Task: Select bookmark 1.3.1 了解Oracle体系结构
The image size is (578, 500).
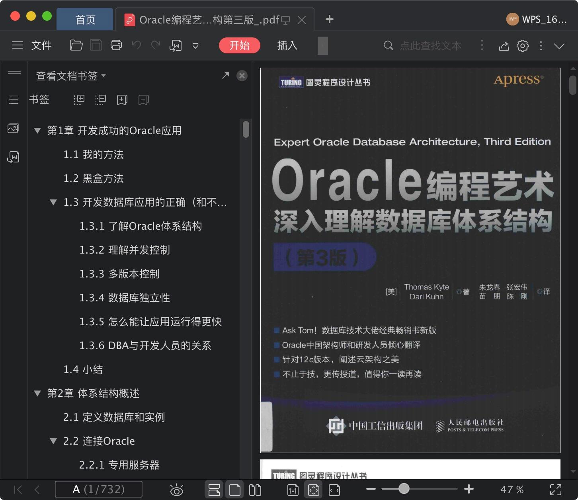Action: click(141, 226)
